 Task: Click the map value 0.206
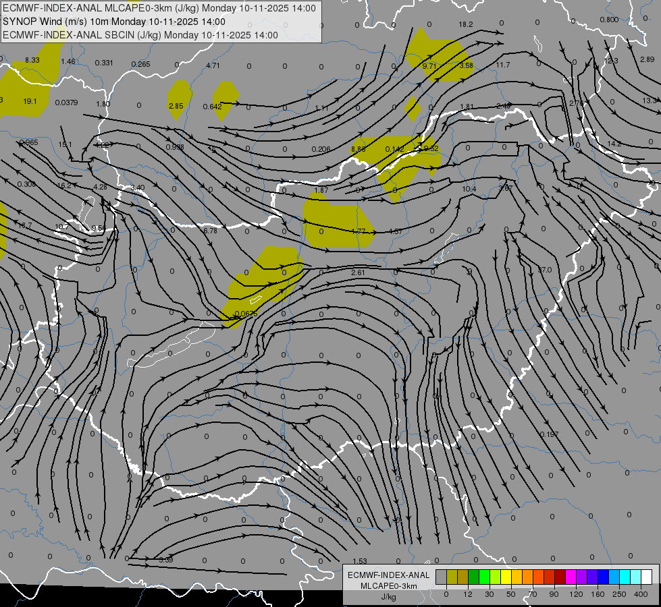tap(321, 149)
